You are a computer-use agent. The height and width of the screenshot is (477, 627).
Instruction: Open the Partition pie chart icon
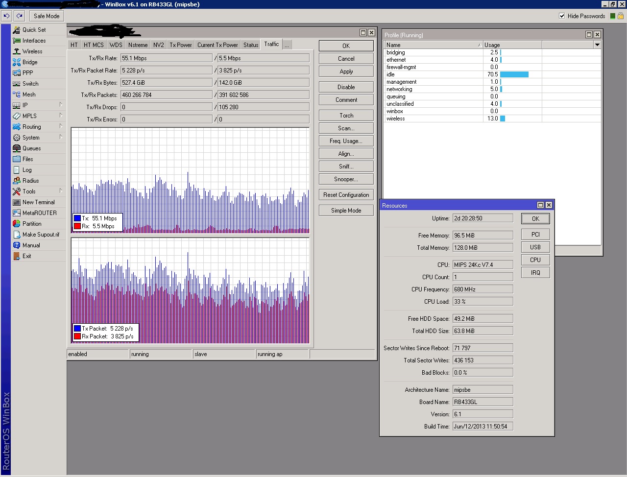pos(17,224)
